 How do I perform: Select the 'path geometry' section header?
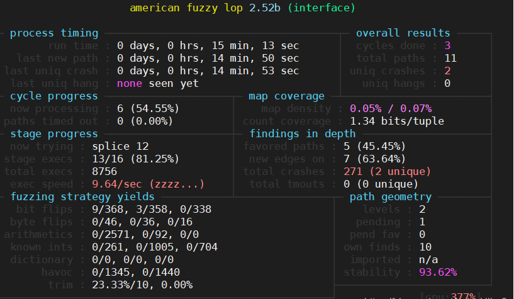[x=391, y=196]
